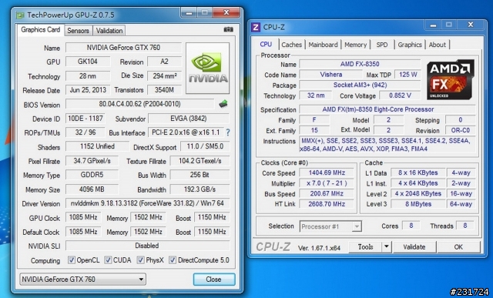The image size is (493, 298).
Task: Click the Revision value OR-C0 in CPU-Z
Action: (461, 130)
